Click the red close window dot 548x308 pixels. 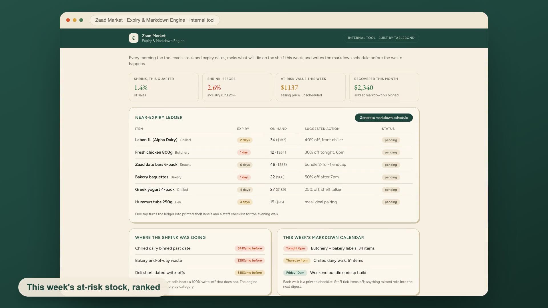click(68, 20)
